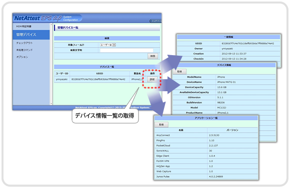Viewport: 290px width, 188px height.
Task: Select the iPhone2,1 product cell in device list
Action: [x=137, y=79]
